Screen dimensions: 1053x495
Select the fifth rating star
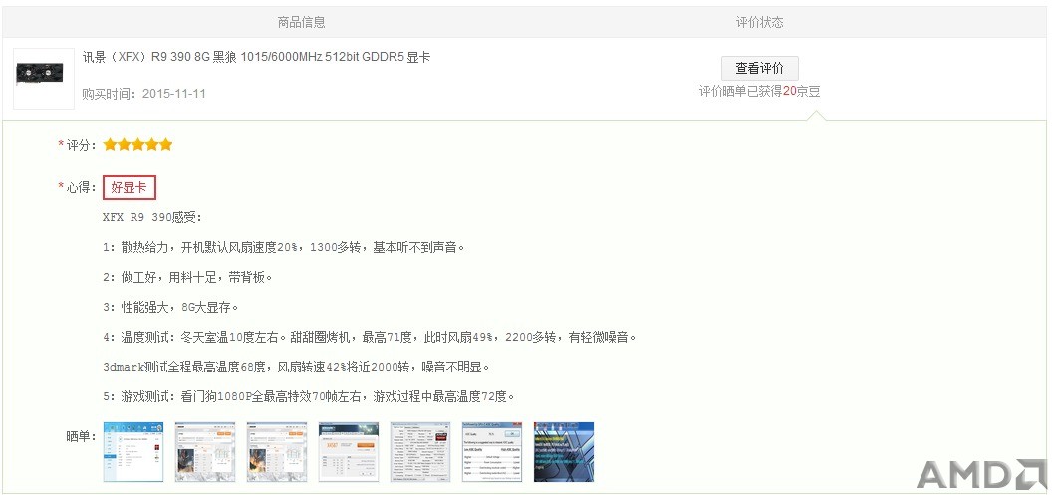166,145
